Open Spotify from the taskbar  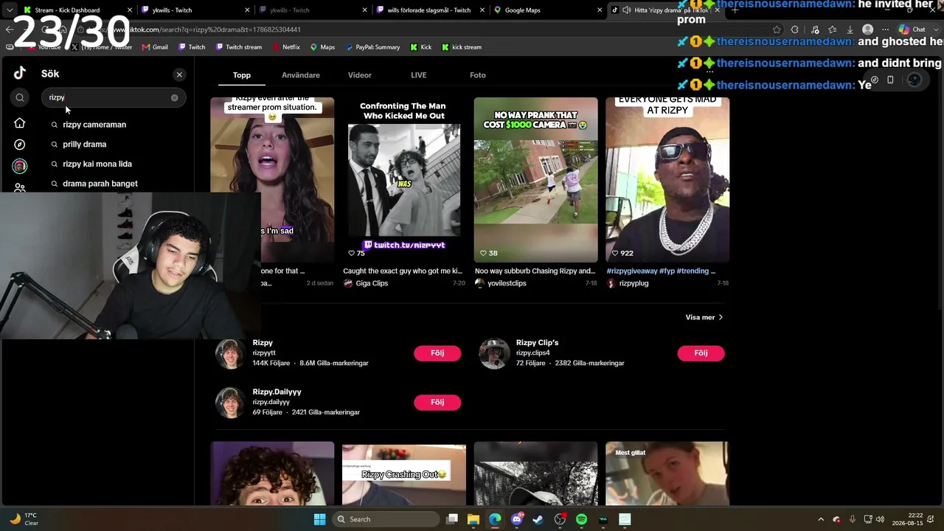point(581,519)
